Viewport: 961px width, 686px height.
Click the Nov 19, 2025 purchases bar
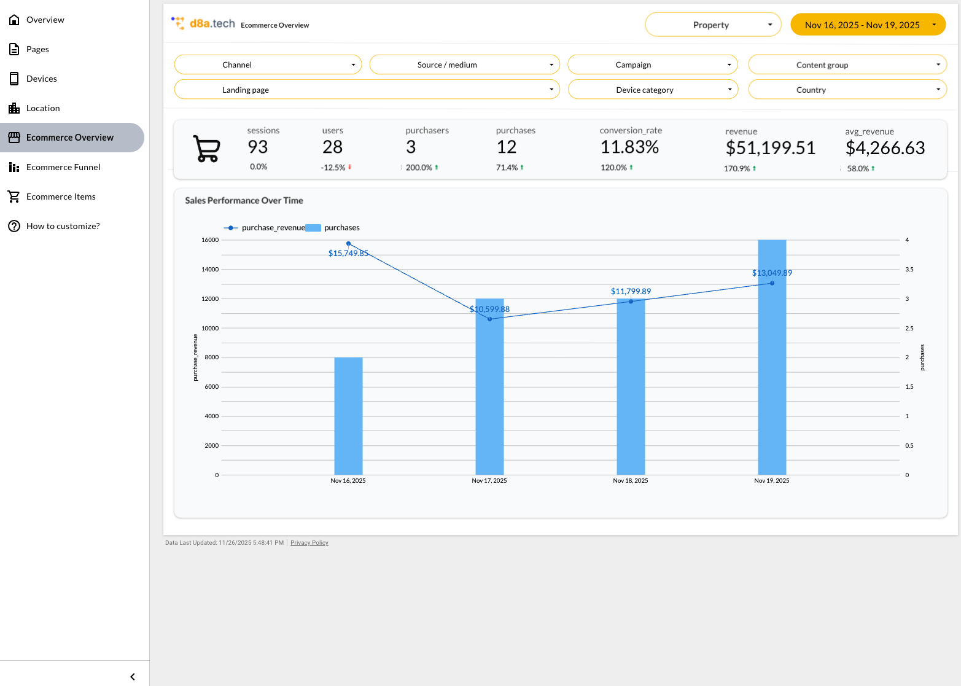point(771,368)
